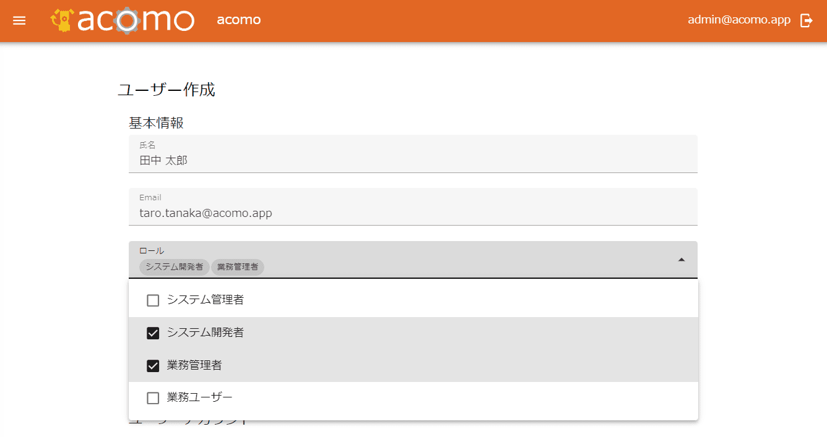Focus the 氏名 name input field
Screen dimensions: 827x437
tap(413, 161)
